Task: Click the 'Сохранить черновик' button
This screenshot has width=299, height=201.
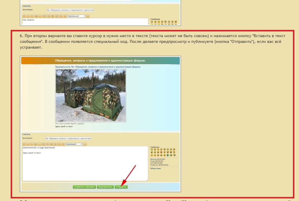Action: (x=84, y=187)
